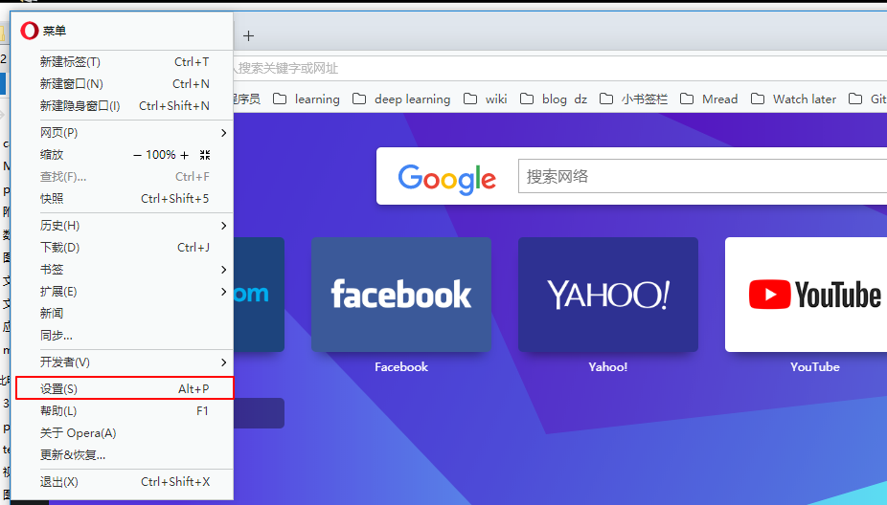Open 设置(S) from the menu
Image resolution: width=887 pixels, height=505 pixels.
click(125, 388)
